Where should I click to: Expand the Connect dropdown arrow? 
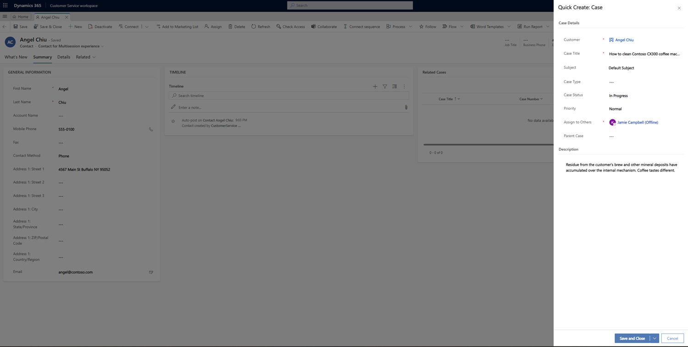(x=147, y=27)
